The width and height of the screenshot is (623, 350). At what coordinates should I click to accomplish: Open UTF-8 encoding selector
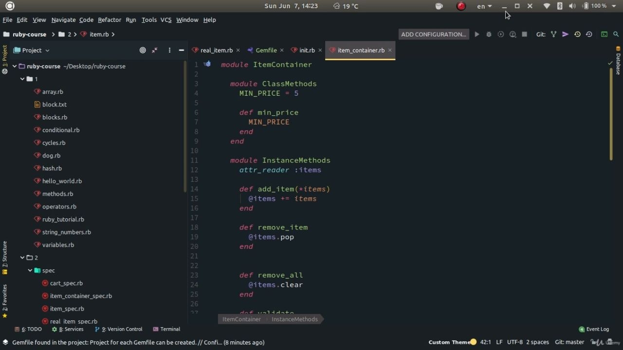[515, 342]
